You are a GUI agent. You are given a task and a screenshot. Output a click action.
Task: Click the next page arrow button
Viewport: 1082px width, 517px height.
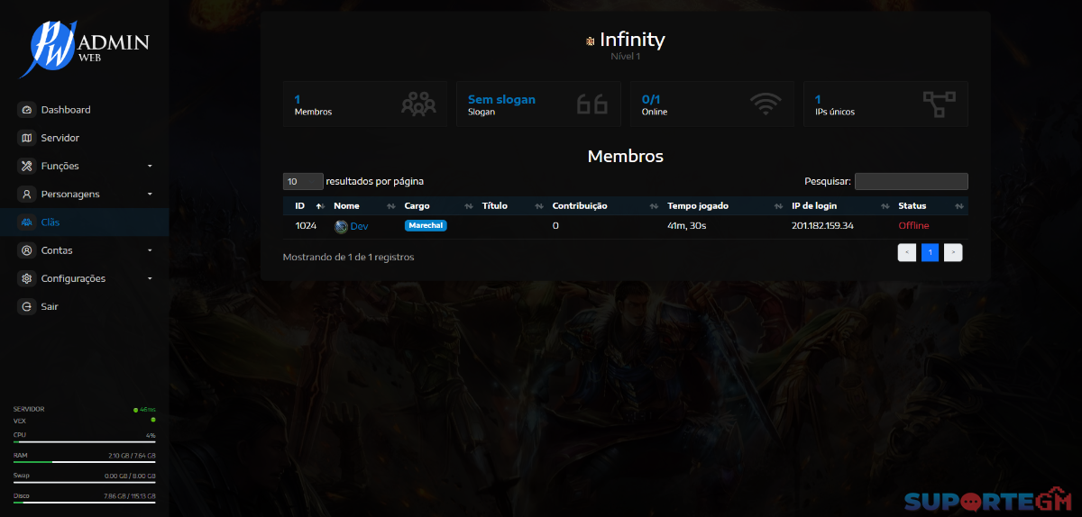953,253
